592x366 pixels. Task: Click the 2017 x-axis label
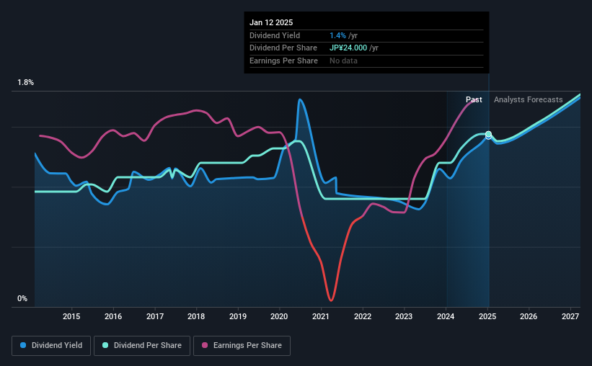coord(155,316)
